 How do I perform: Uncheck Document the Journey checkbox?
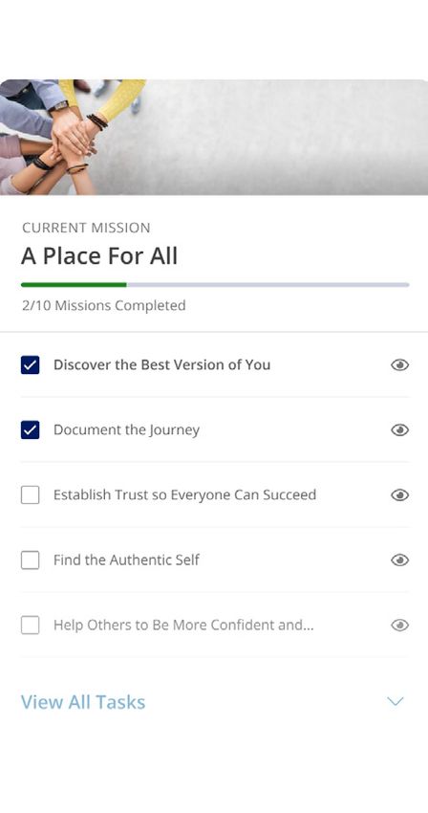click(x=30, y=429)
